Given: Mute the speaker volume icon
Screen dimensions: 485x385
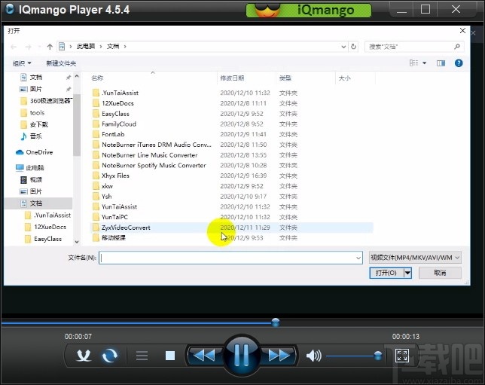Looking at the screenshot, I should coord(313,356).
